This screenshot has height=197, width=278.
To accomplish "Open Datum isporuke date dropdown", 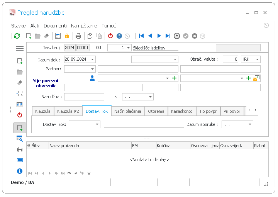I will (250, 124).
